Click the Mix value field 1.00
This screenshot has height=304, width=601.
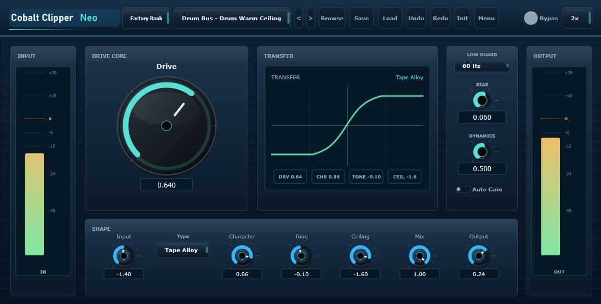pyautogui.click(x=419, y=274)
